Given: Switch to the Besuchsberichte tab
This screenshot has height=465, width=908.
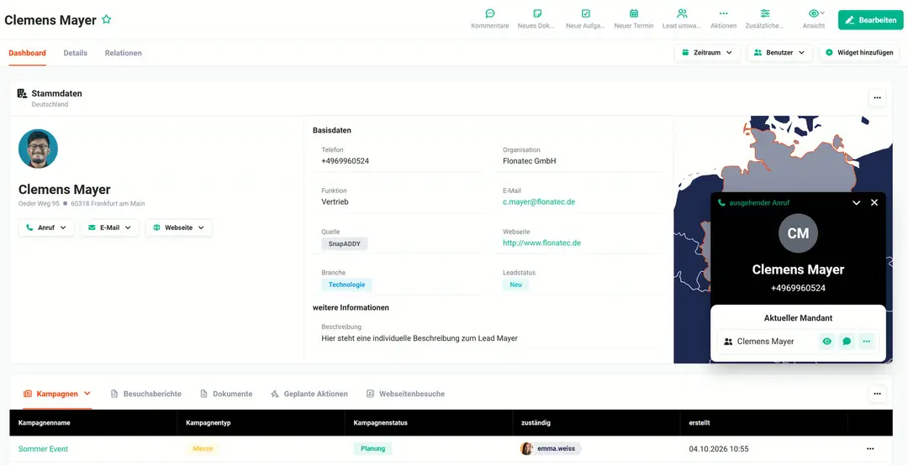Looking at the screenshot, I should click(x=146, y=394).
